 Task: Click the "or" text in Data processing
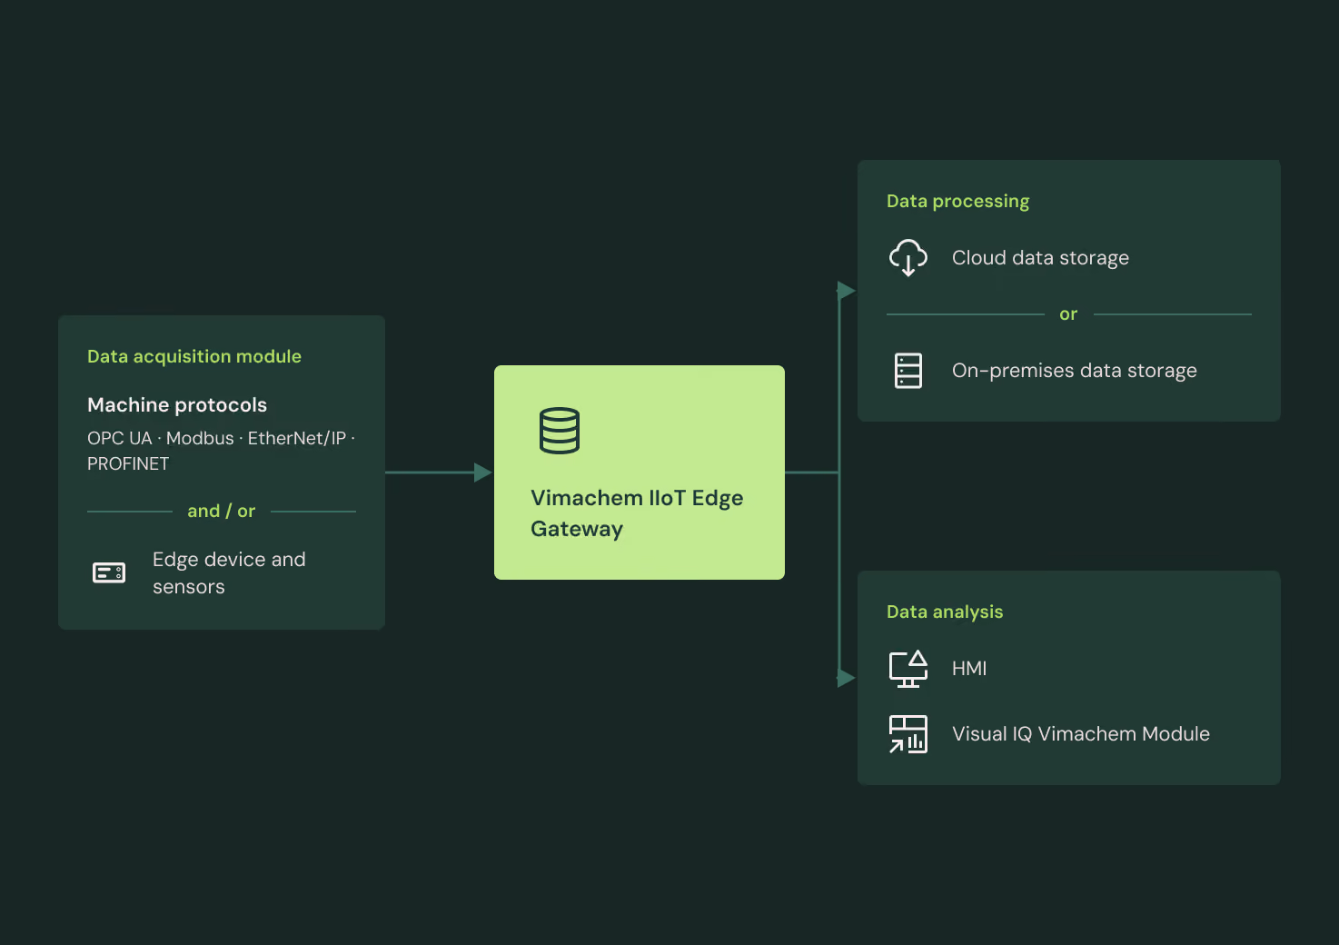pos(1068,314)
